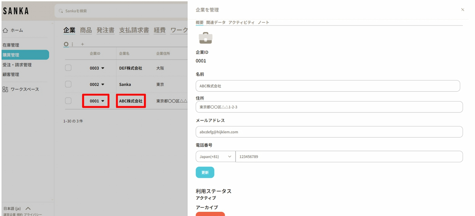Screen dimensions: 475x216
Task: Click the plus icon to add a view
Action: pyautogui.click(x=83, y=44)
